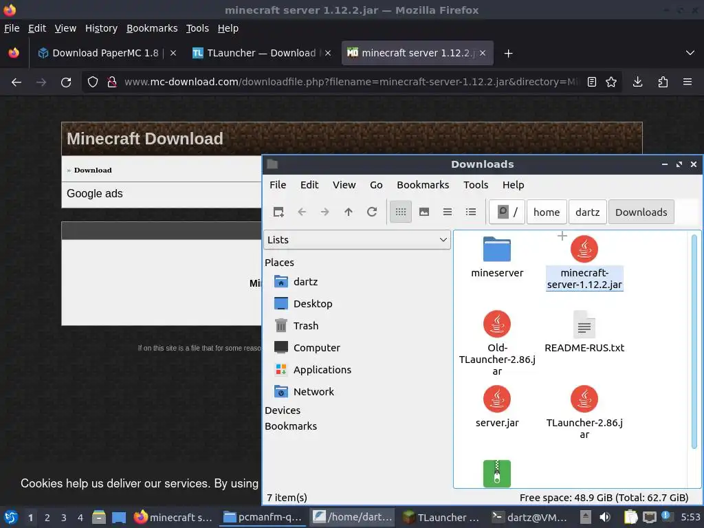
Task: Click file manager Go Forward arrow
Action: [325, 212]
